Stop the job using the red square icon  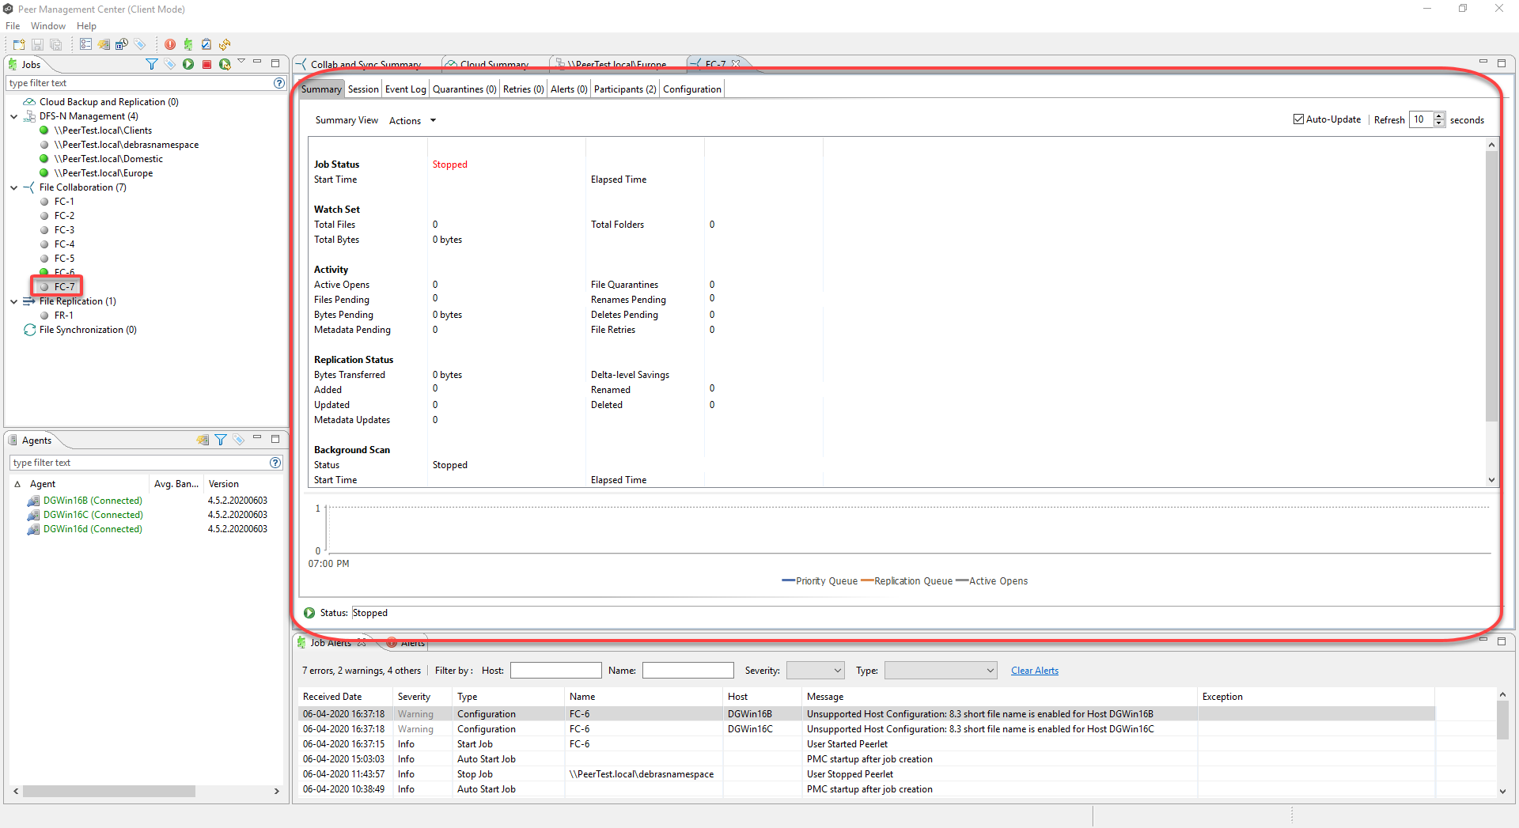206,64
